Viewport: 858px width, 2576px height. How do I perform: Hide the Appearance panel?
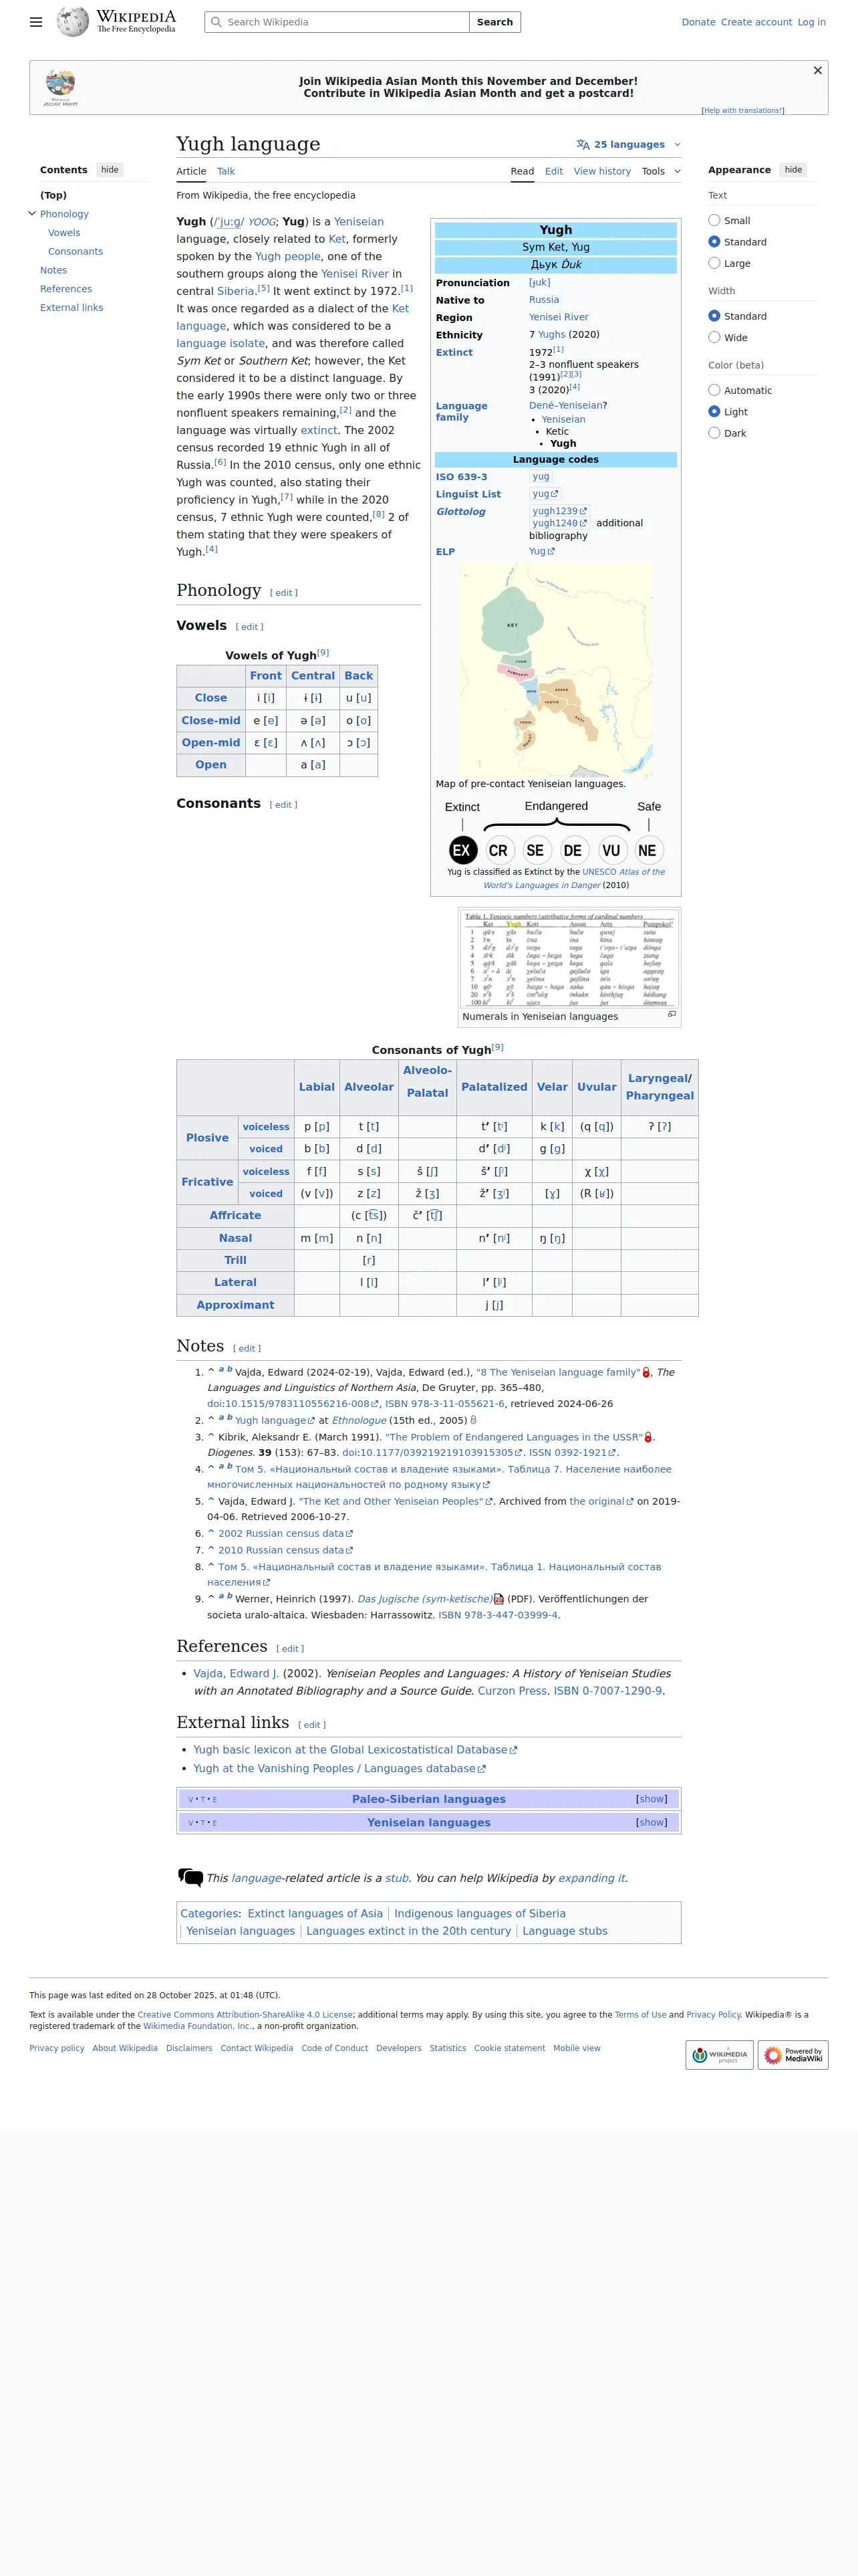tap(793, 170)
